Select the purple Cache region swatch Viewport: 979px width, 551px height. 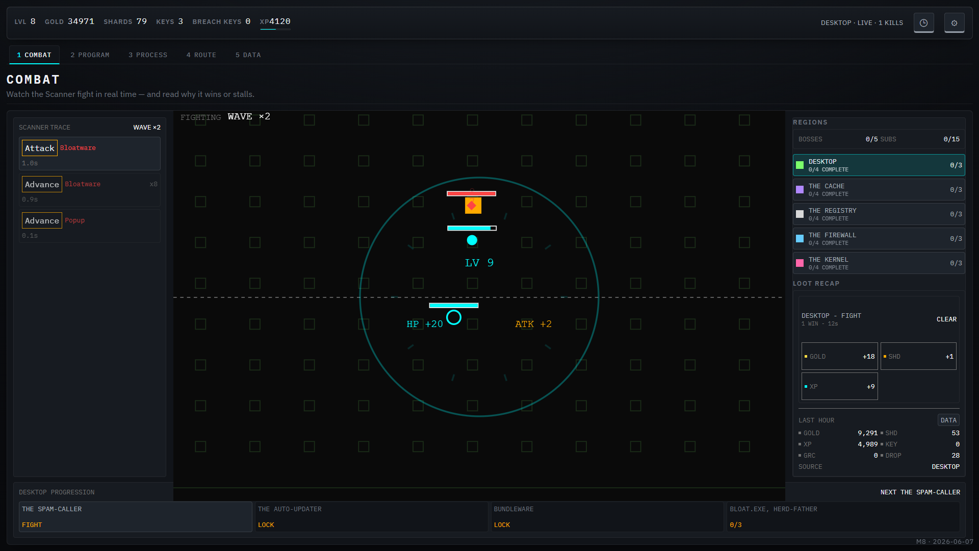[800, 190]
